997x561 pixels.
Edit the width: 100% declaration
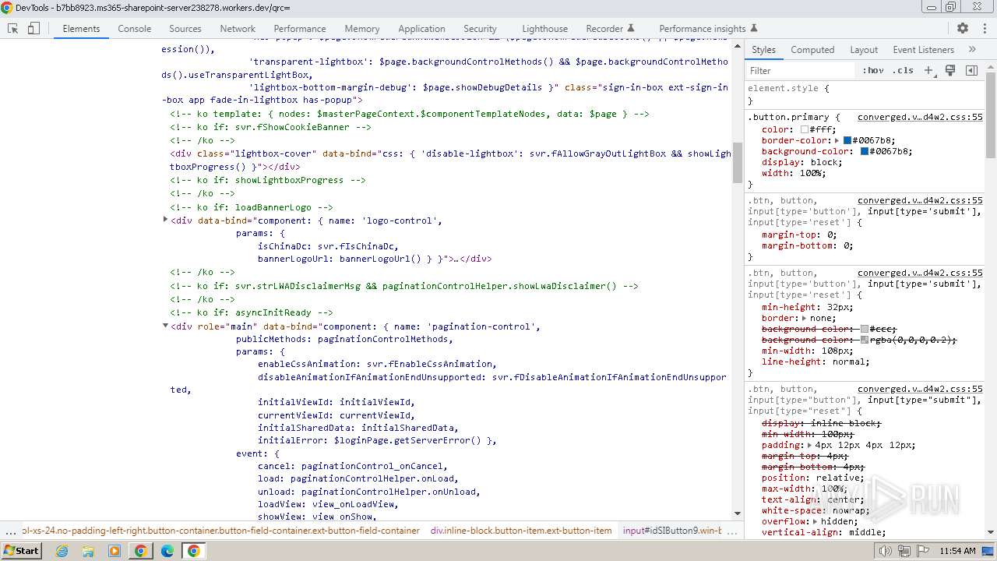(794, 173)
